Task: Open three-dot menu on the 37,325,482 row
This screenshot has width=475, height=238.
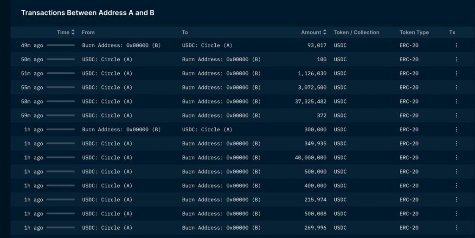Action: coord(456,102)
